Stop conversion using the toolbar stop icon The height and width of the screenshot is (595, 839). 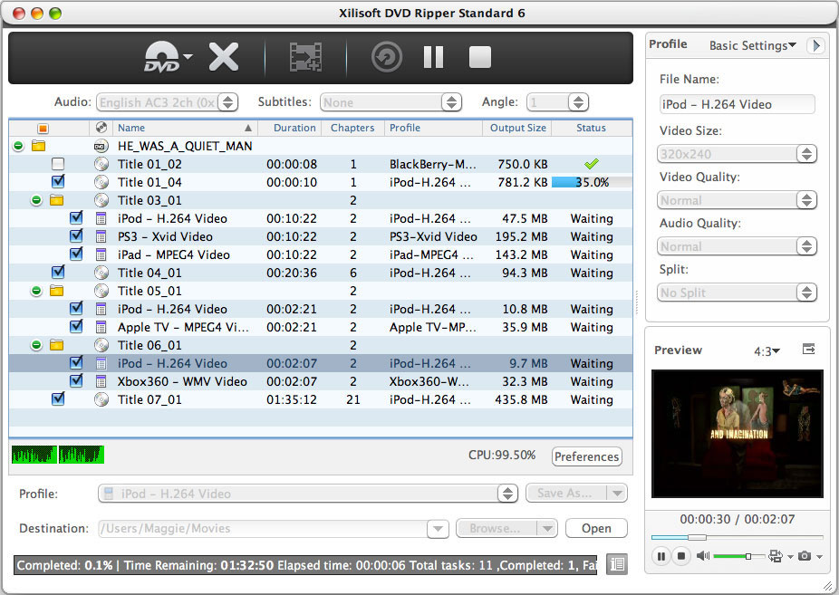(479, 56)
